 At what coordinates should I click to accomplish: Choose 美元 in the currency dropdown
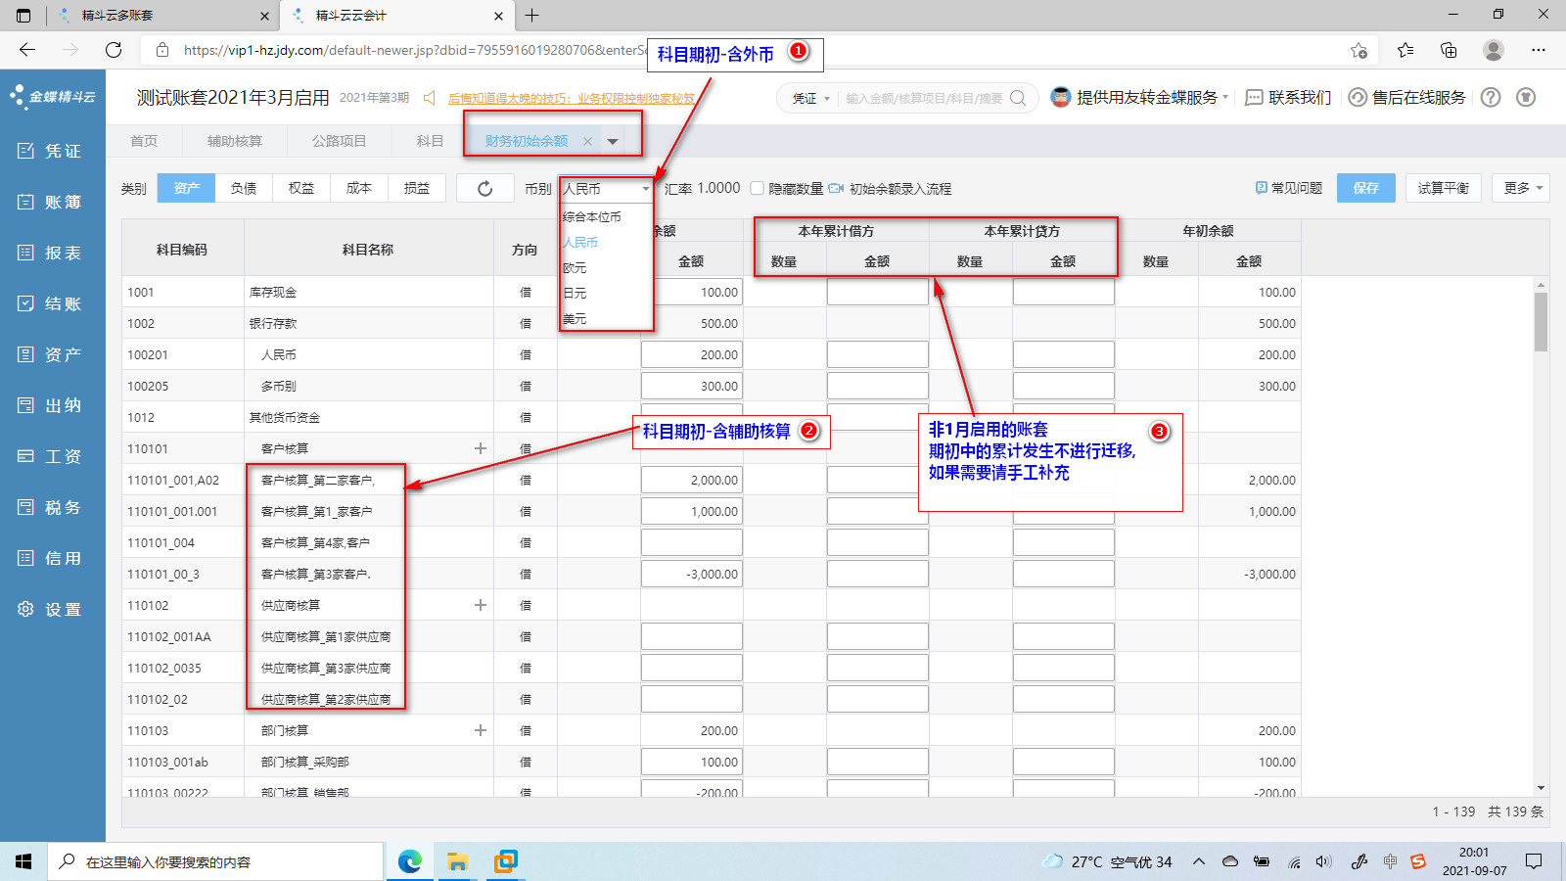[x=576, y=319]
